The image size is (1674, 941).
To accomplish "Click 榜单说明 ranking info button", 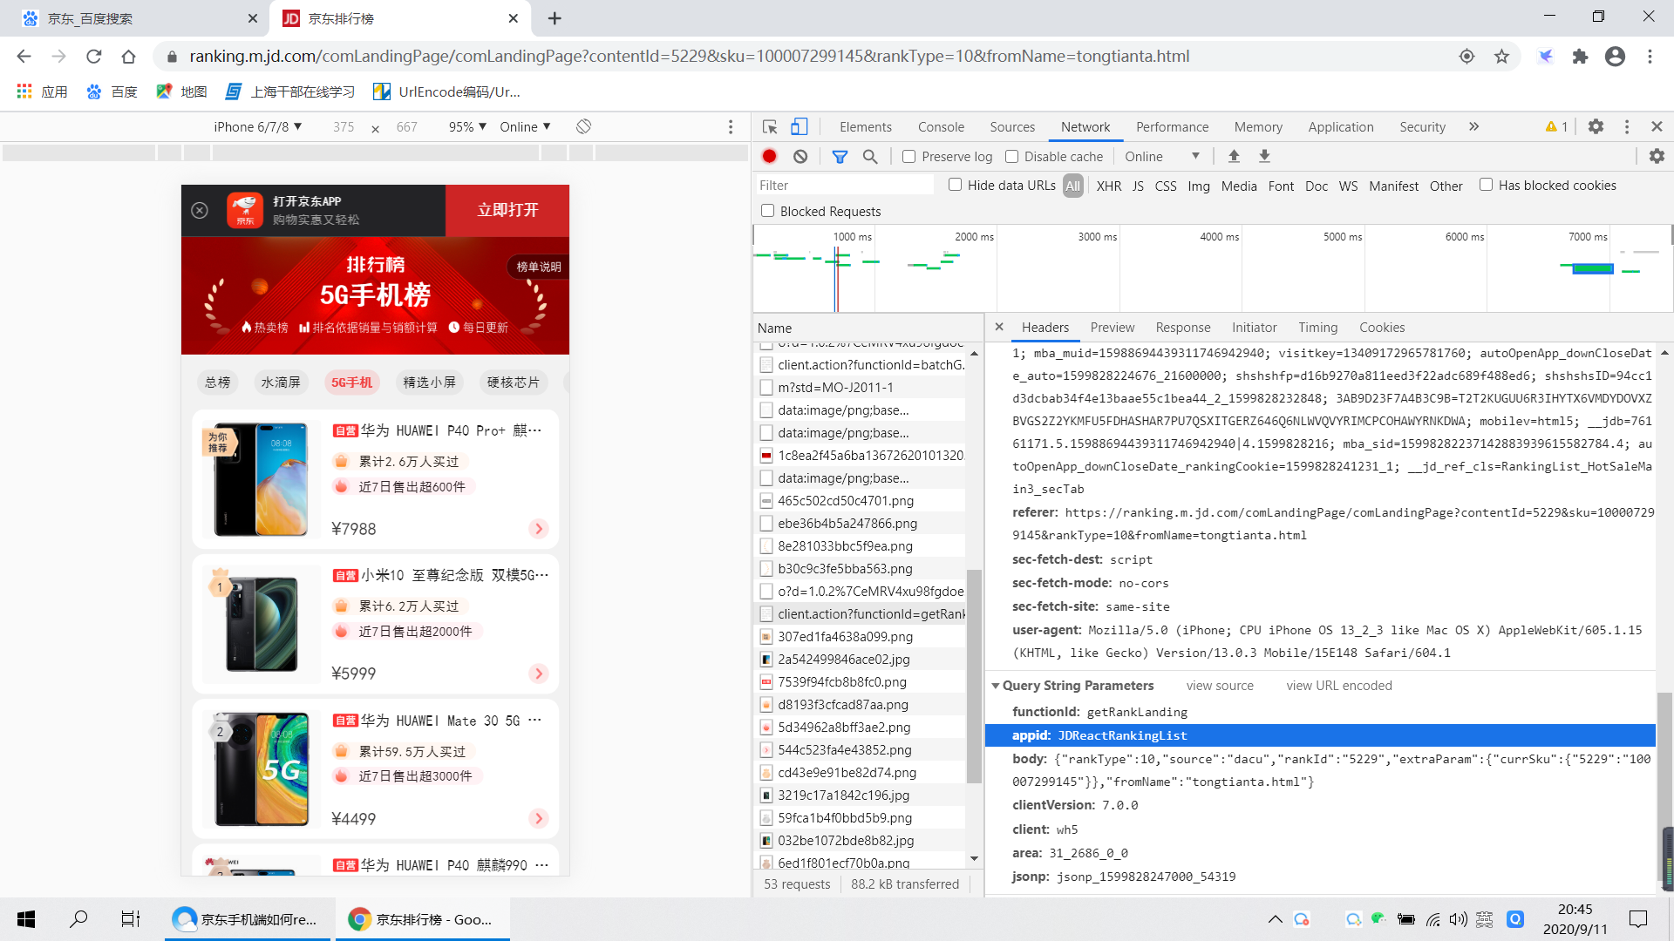I will 538,267.
